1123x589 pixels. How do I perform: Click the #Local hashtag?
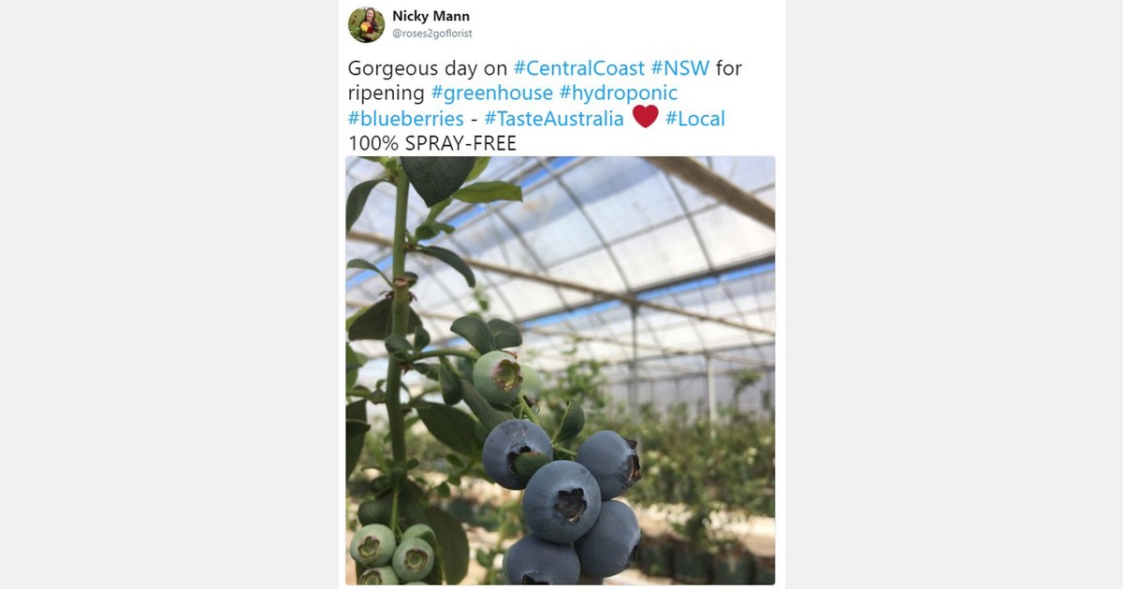(695, 119)
